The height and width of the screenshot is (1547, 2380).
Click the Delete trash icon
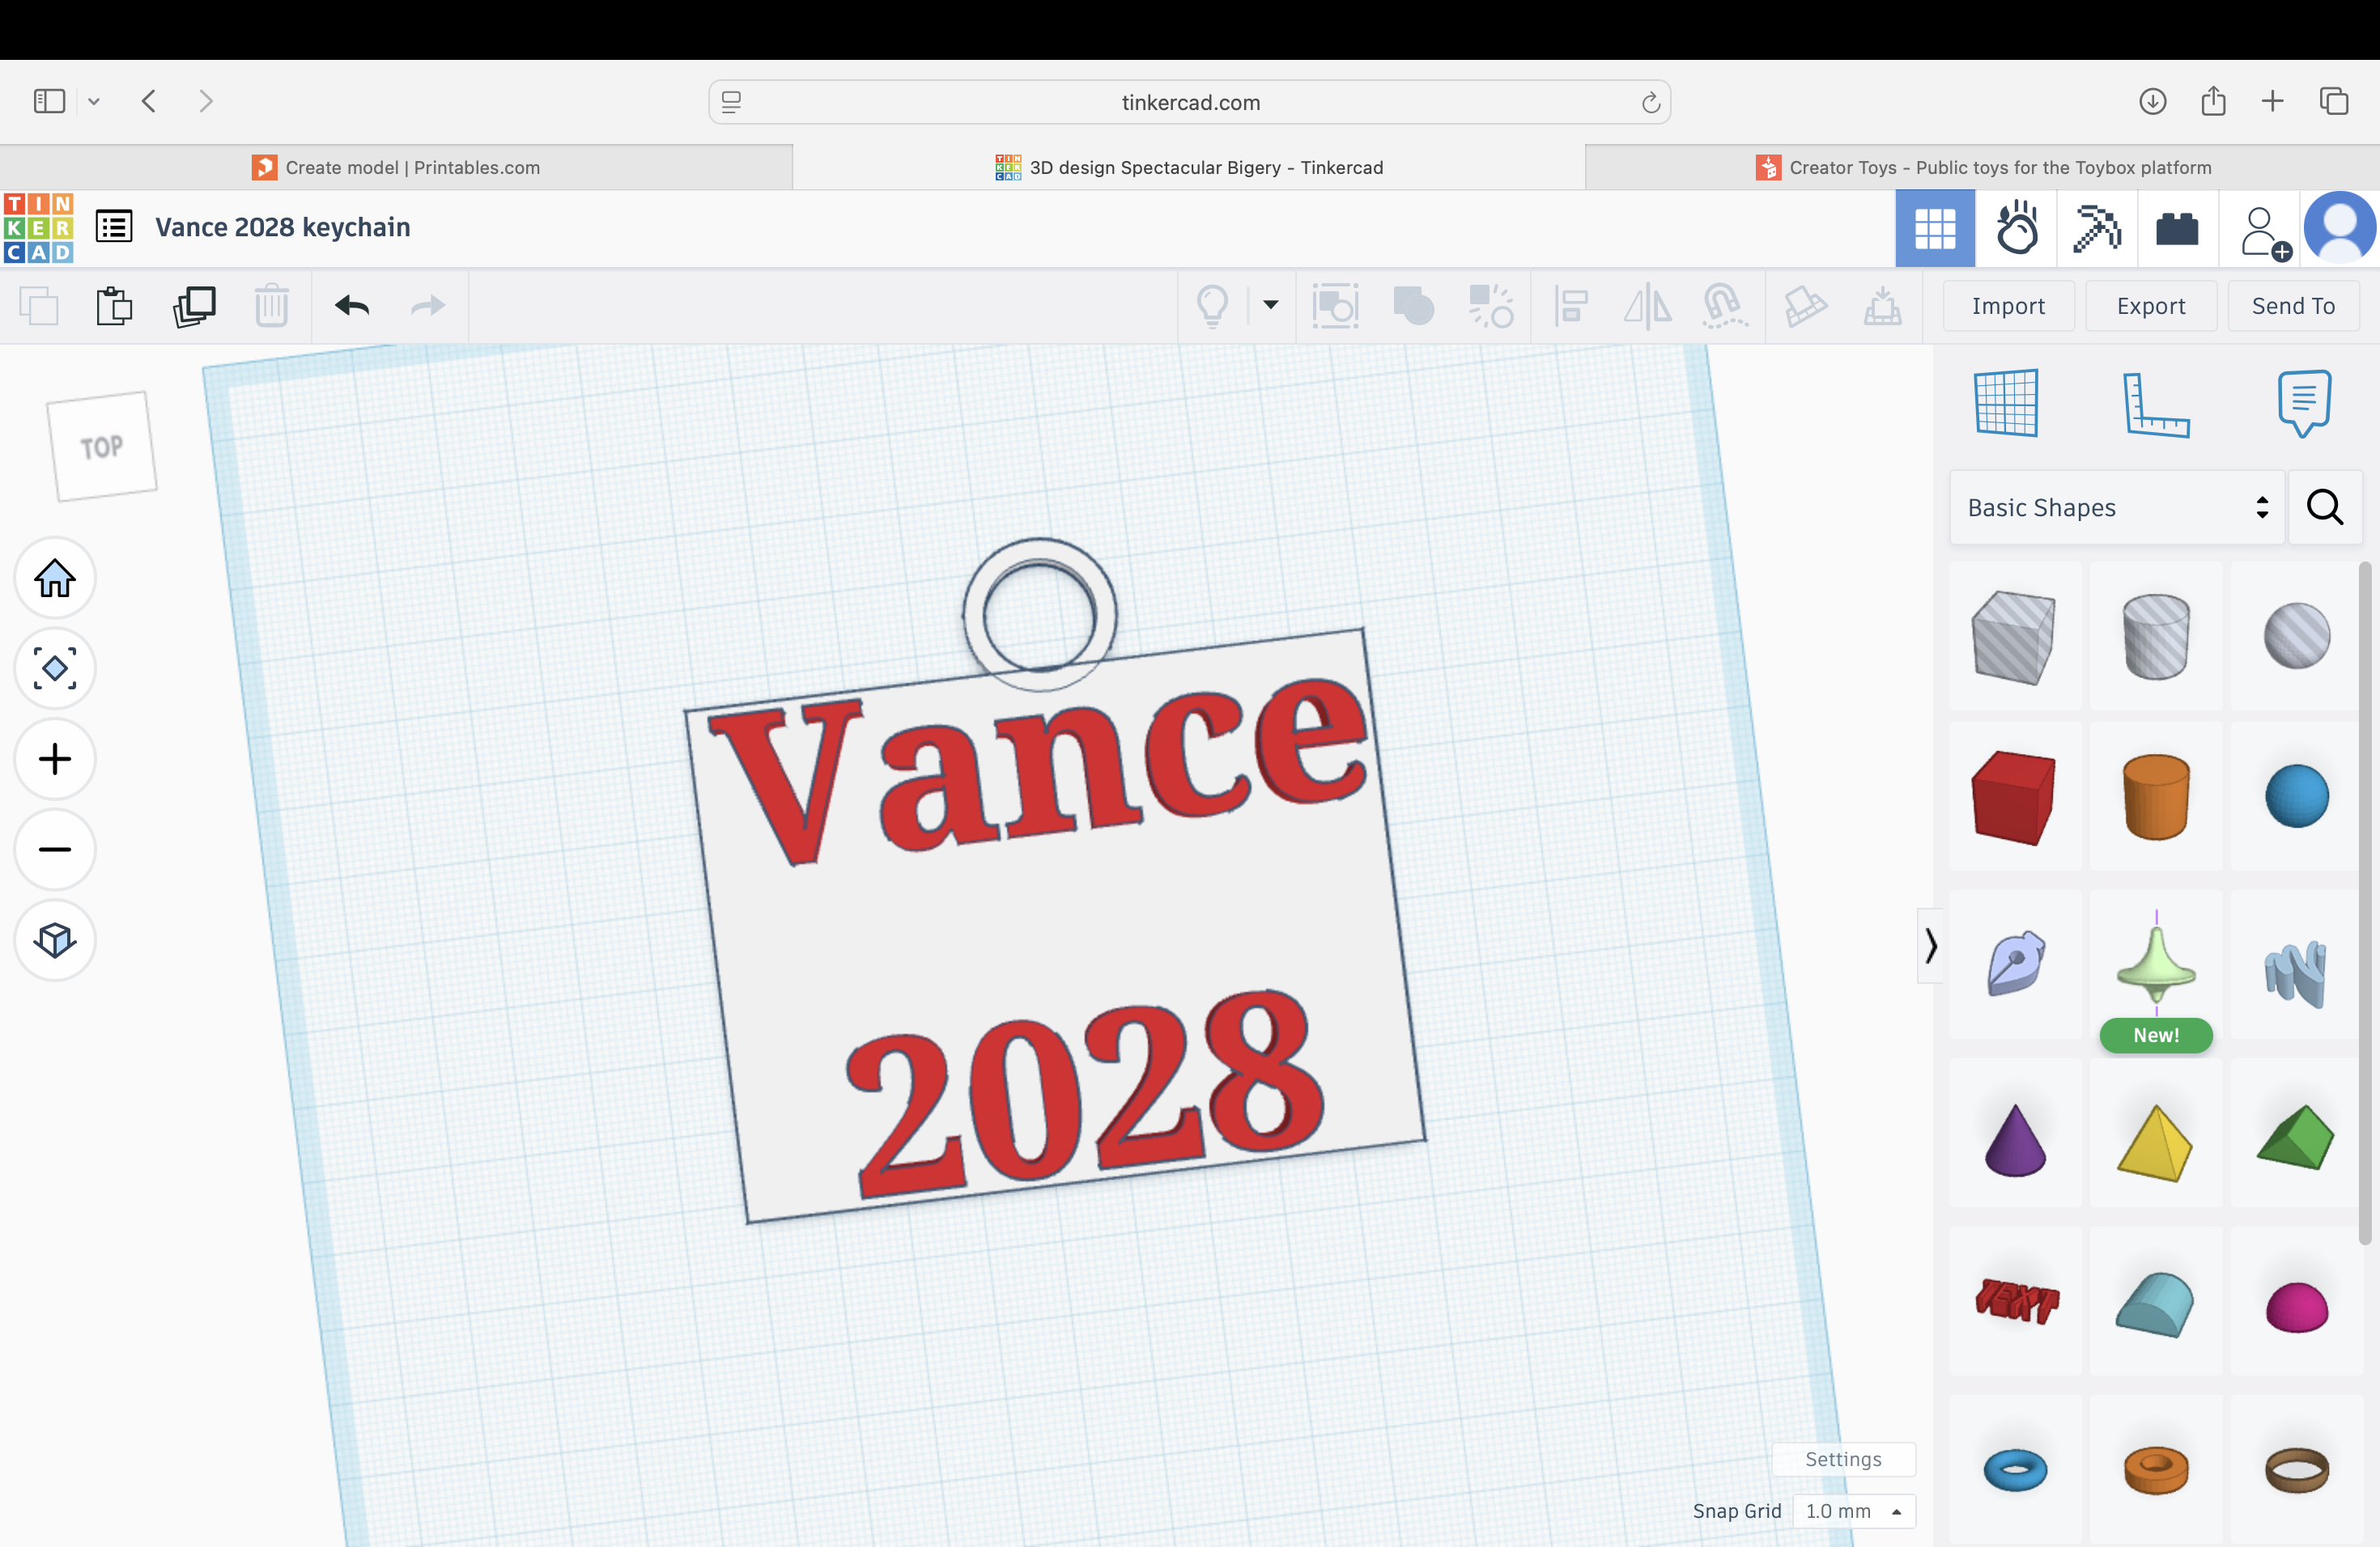[271, 306]
